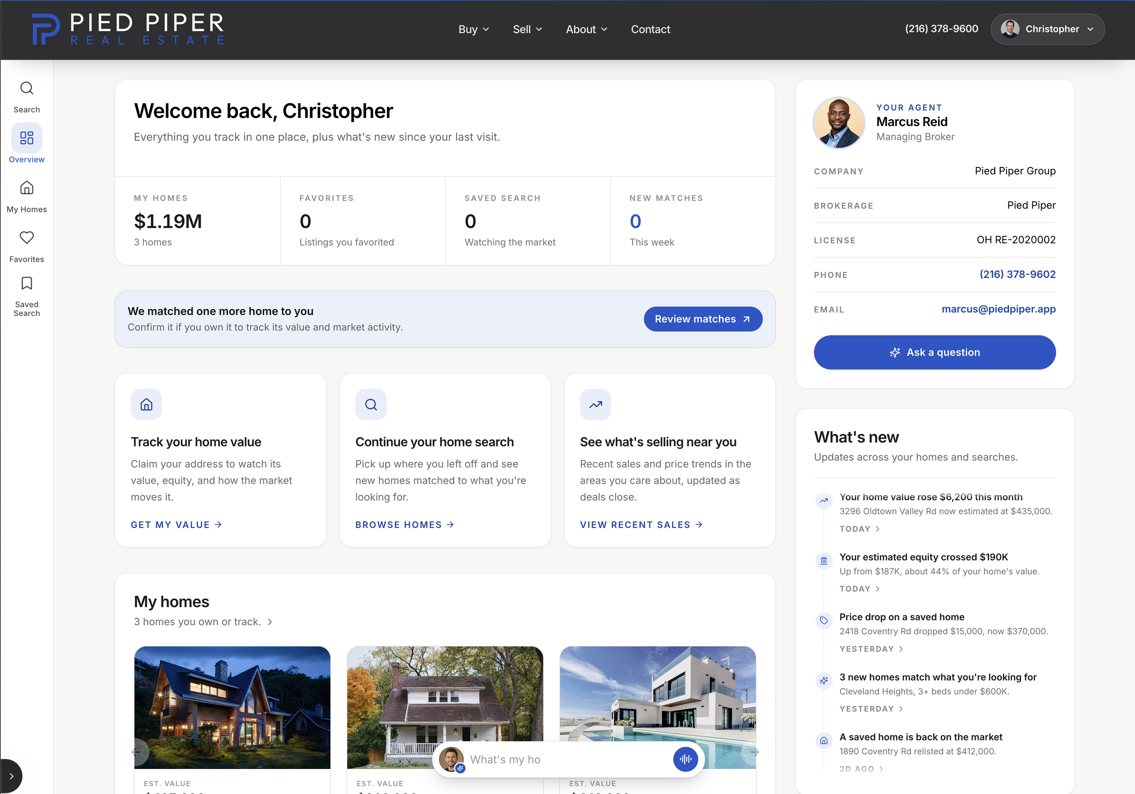Click "Price drop on a saved home" update
Image resolution: width=1135 pixels, height=794 pixels.
coord(902,617)
